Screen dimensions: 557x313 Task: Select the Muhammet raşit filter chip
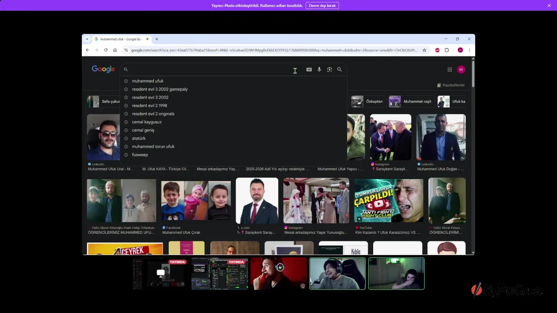point(411,101)
